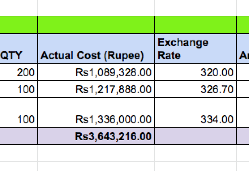The image size is (249, 171).
Task: Select the bold total cell Rs3,643,216.00
Action: (96, 136)
